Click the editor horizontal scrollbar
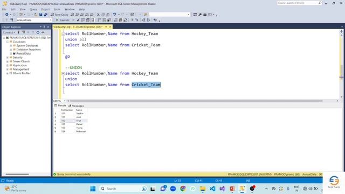The image size is (345, 194). (196, 101)
